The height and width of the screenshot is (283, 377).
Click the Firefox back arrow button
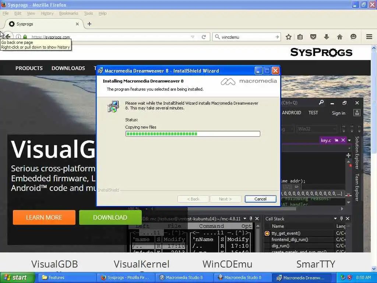pyautogui.click(x=8, y=36)
